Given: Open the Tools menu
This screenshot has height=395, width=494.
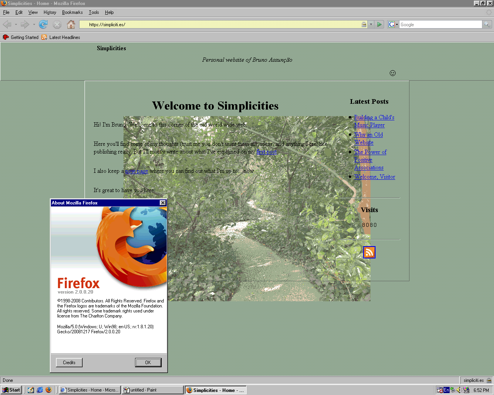Looking at the screenshot, I should click(94, 12).
